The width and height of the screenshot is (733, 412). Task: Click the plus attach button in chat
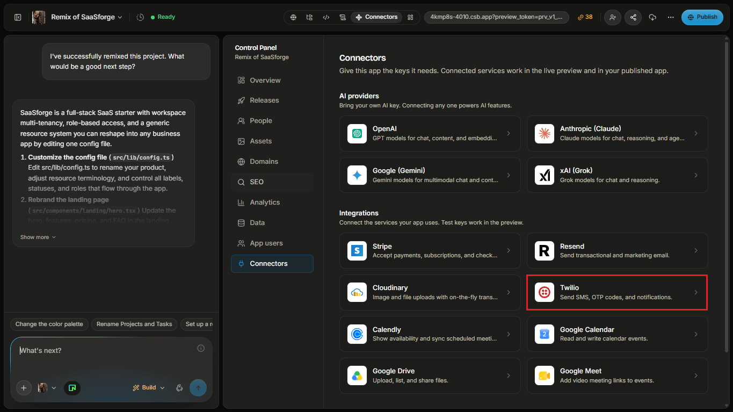tap(24, 388)
